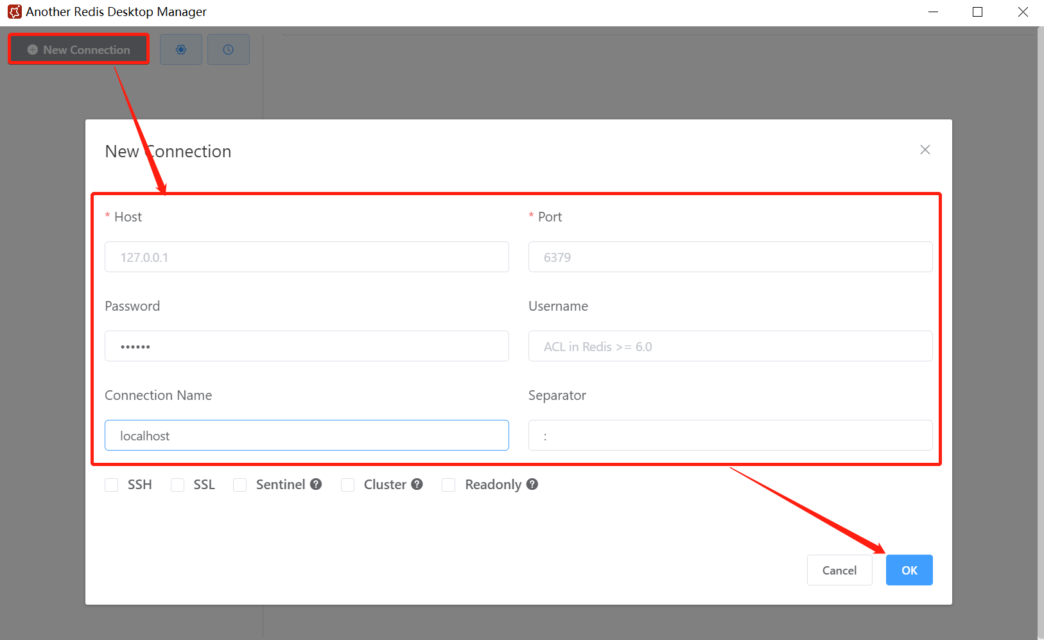Tick the Cluster checkbox
The image size is (1044, 640).
[x=348, y=485]
